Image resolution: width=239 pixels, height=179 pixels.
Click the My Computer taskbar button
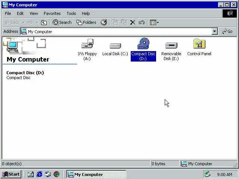click(x=96, y=174)
